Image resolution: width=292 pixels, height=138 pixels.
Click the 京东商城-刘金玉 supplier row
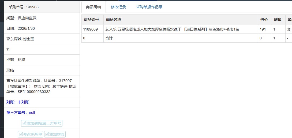click(20, 39)
